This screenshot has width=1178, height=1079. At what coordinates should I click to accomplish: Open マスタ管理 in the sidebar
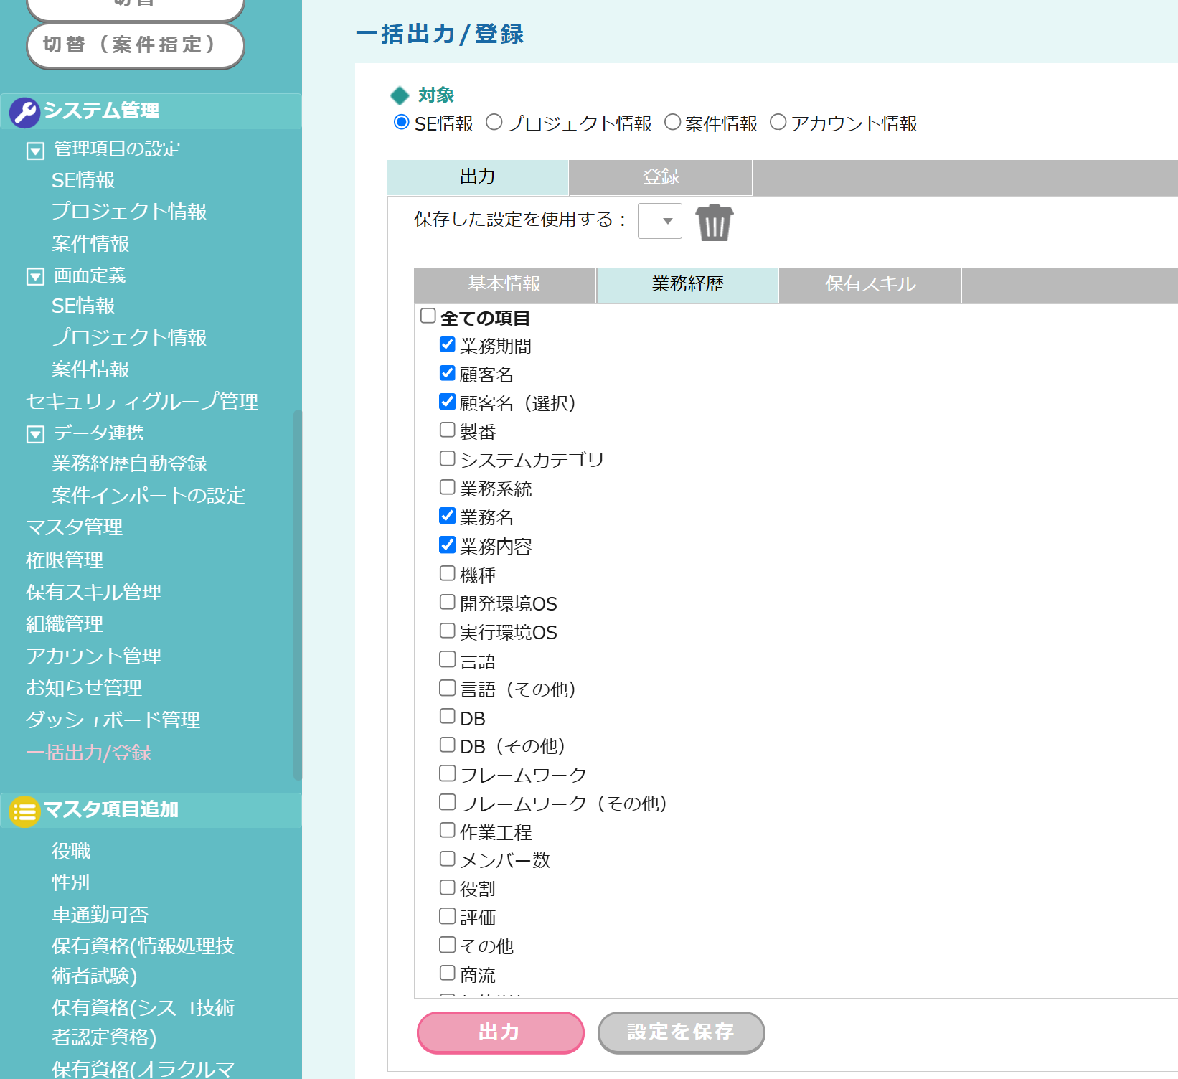pyautogui.click(x=75, y=527)
